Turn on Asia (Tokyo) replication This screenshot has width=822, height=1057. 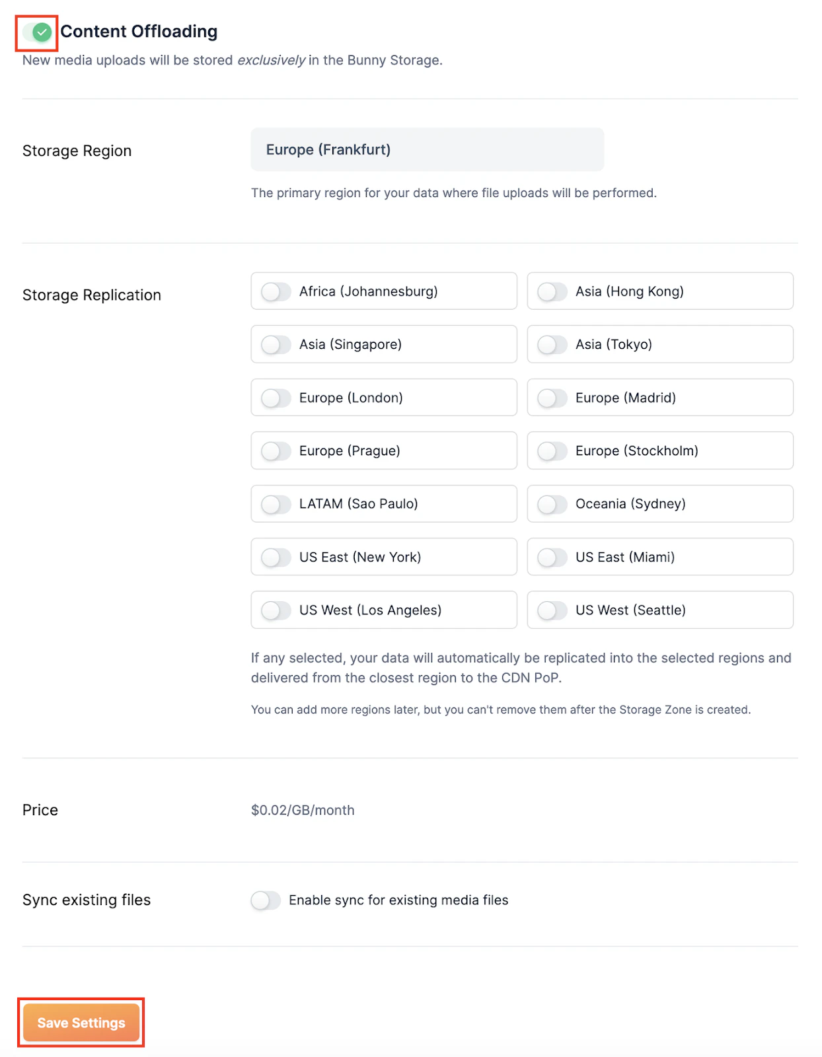point(552,344)
